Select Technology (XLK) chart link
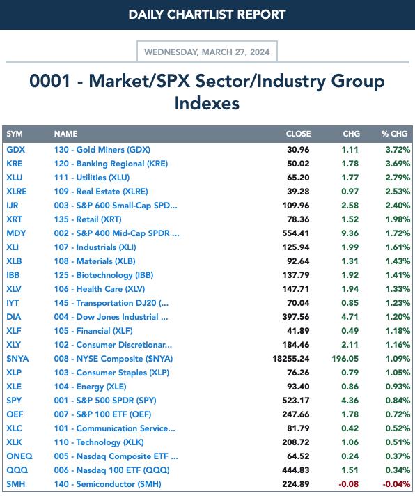415x496 pixels. [99, 442]
